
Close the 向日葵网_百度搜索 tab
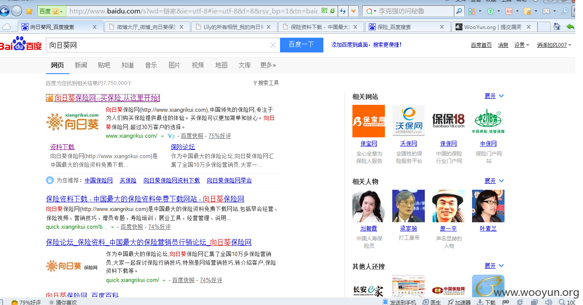[95, 27]
